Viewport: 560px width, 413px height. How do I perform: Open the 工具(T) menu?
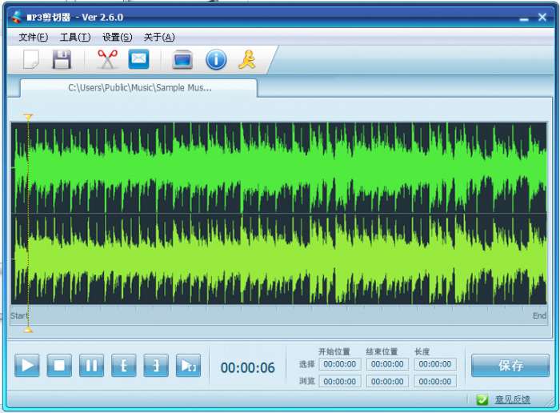coord(75,37)
